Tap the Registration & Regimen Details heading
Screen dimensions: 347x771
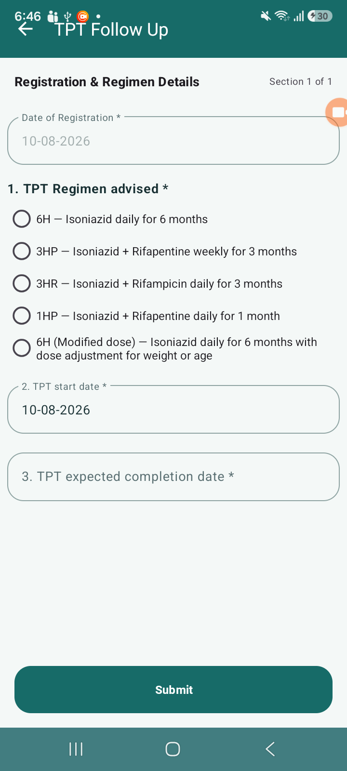pyautogui.click(x=107, y=82)
